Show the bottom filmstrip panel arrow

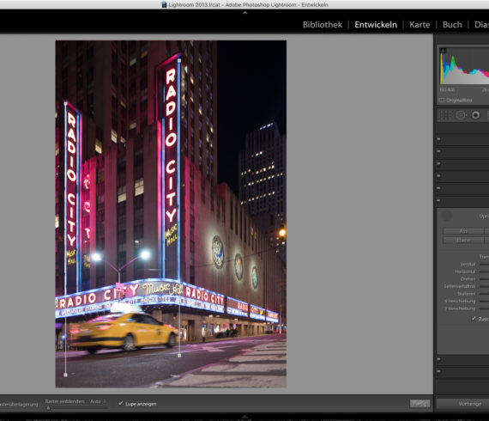244,417
